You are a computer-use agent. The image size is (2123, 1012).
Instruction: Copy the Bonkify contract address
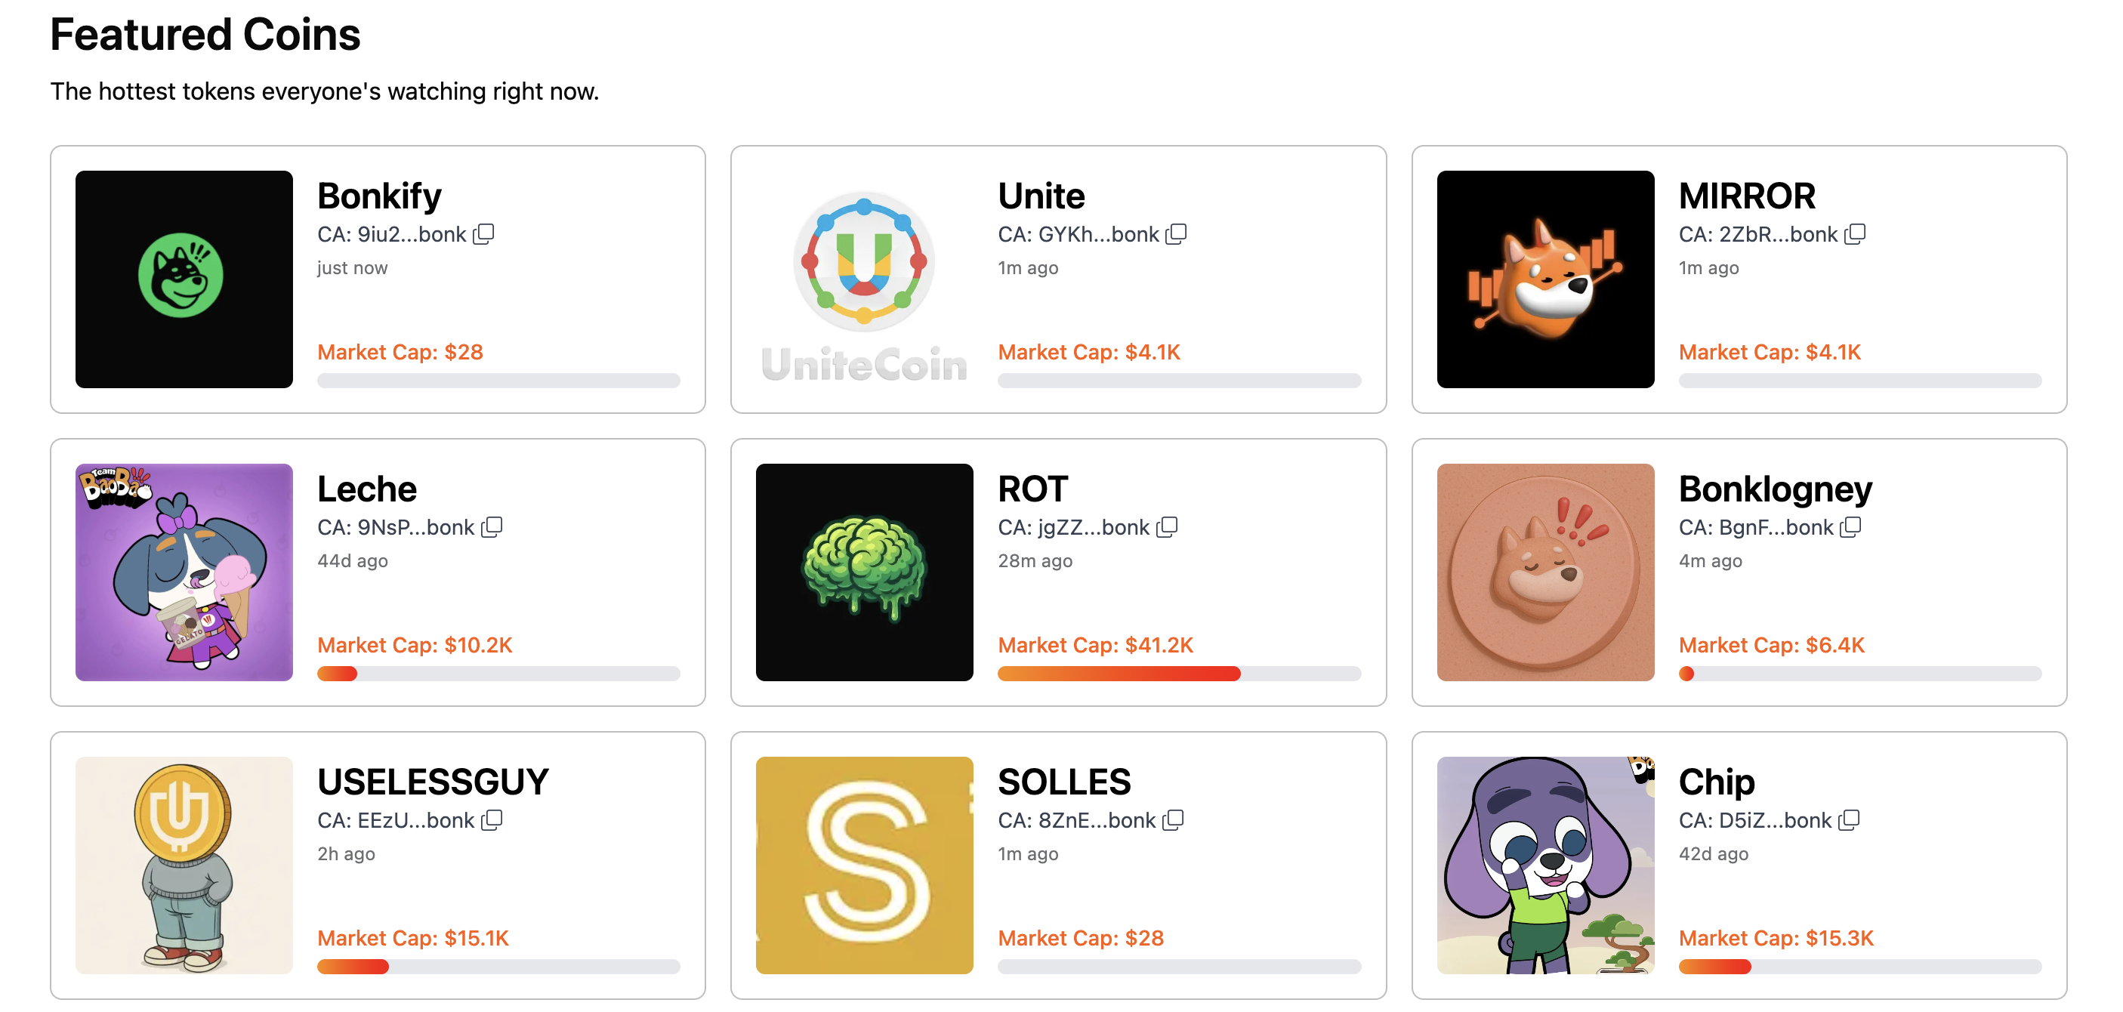point(484,234)
